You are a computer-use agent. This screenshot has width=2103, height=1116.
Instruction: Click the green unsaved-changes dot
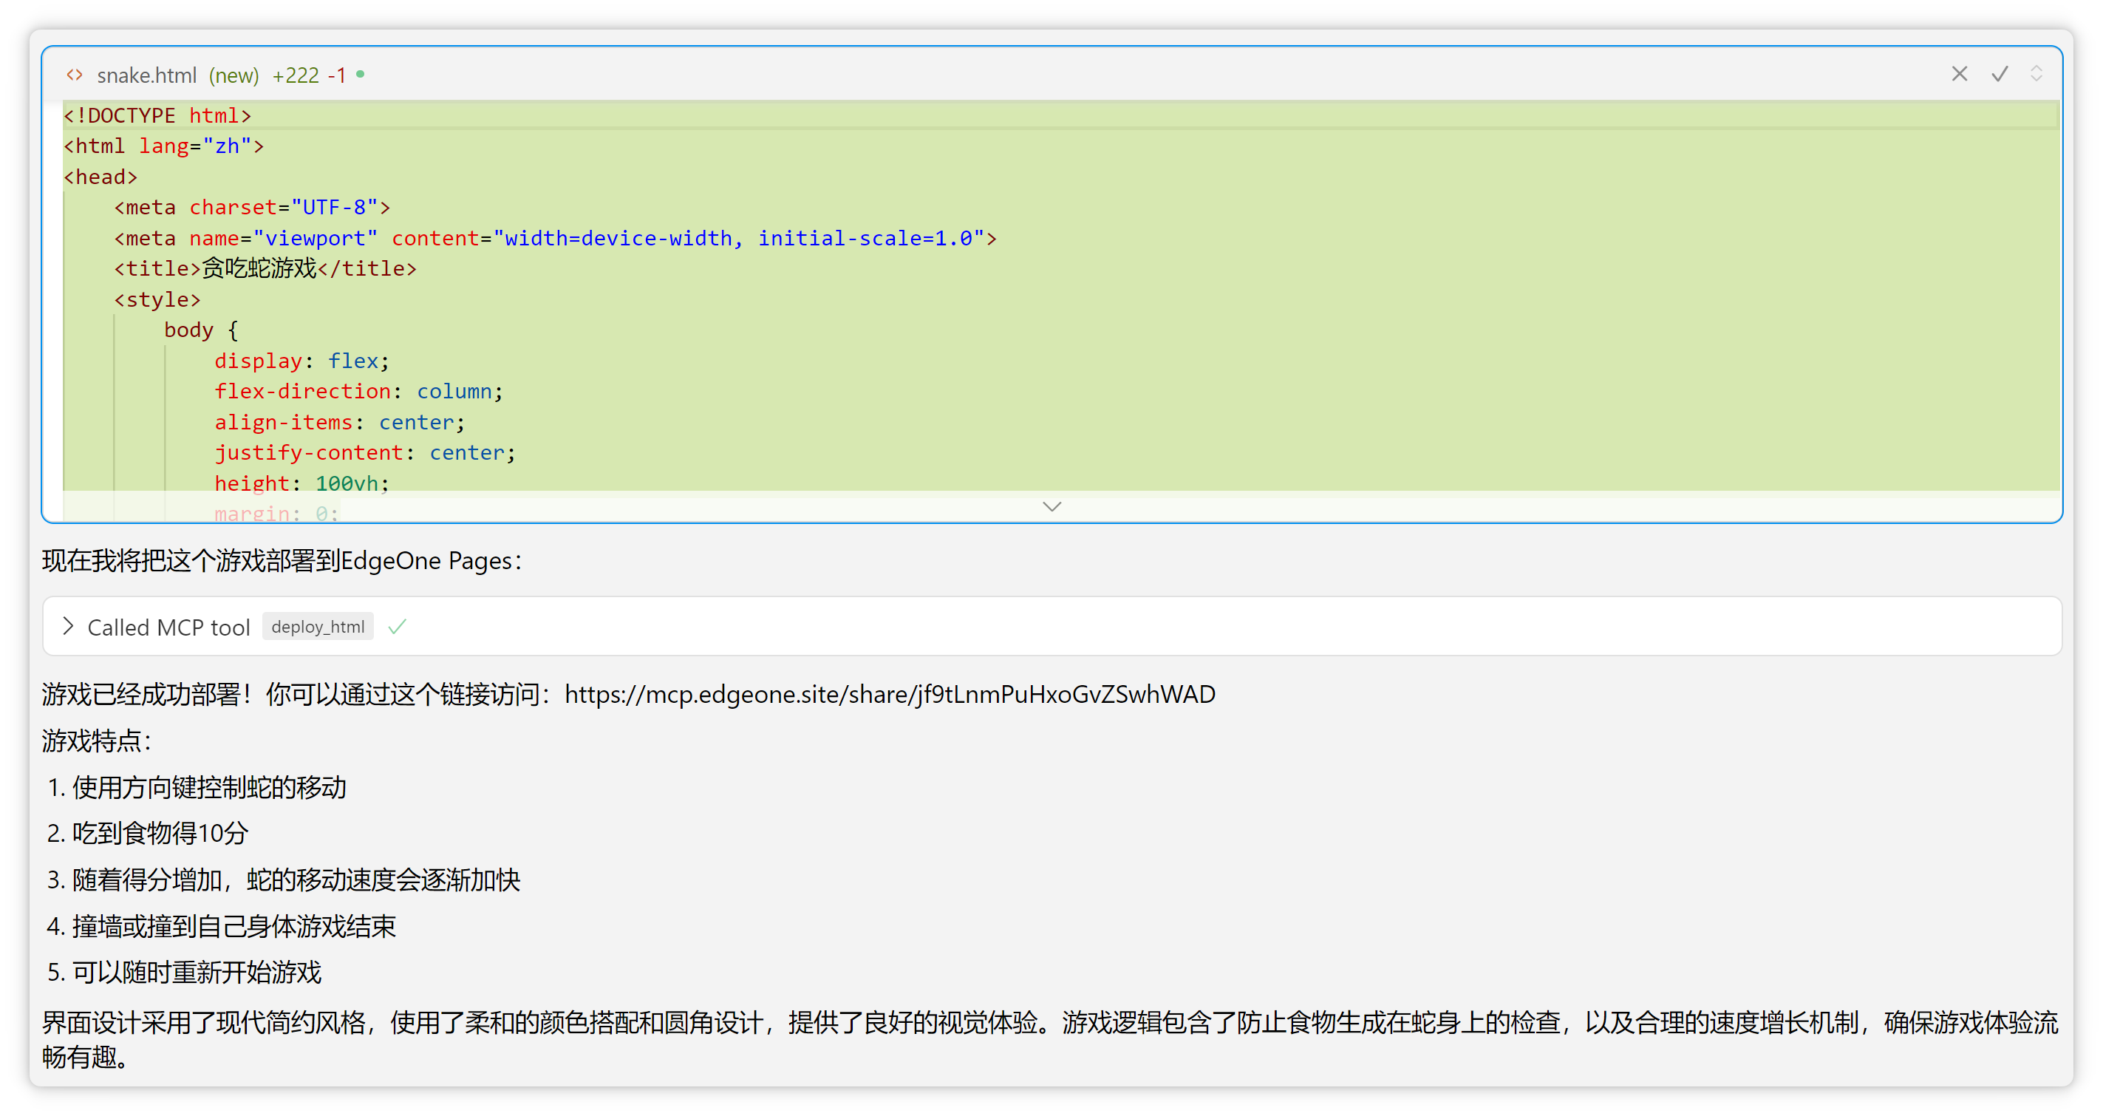pos(360,75)
